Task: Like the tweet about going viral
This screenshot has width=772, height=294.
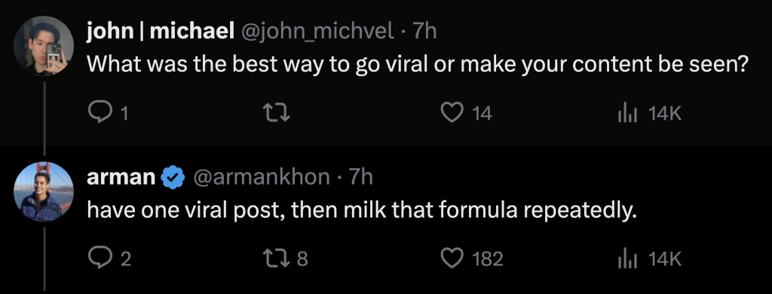Action: [452, 113]
